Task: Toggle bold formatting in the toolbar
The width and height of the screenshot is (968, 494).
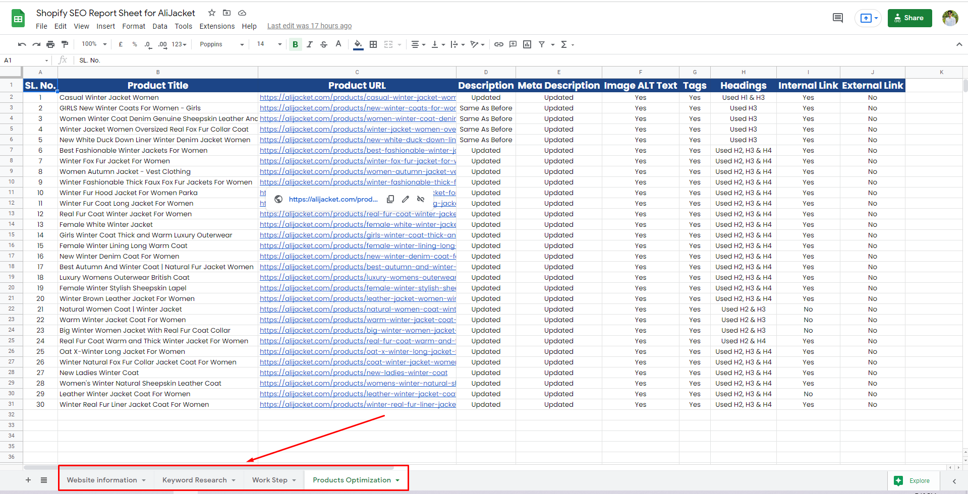Action: [295, 44]
